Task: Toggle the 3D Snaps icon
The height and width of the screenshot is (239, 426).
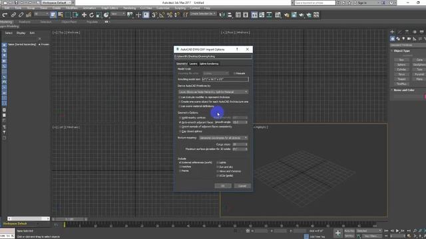Action: point(154,15)
